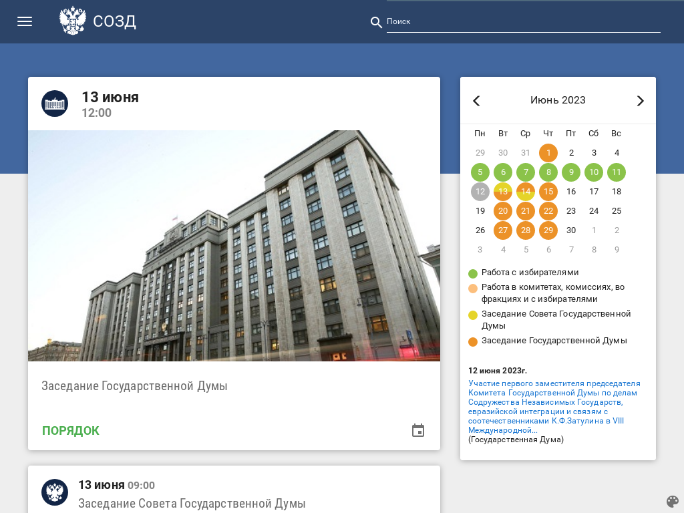Select June 1 in the calendar
The height and width of the screenshot is (513, 684).
[548, 153]
